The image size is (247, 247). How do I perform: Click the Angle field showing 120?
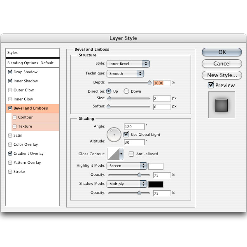click(x=134, y=127)
